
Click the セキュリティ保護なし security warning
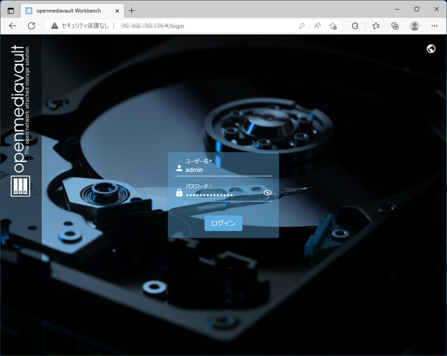tap(80, 26)
